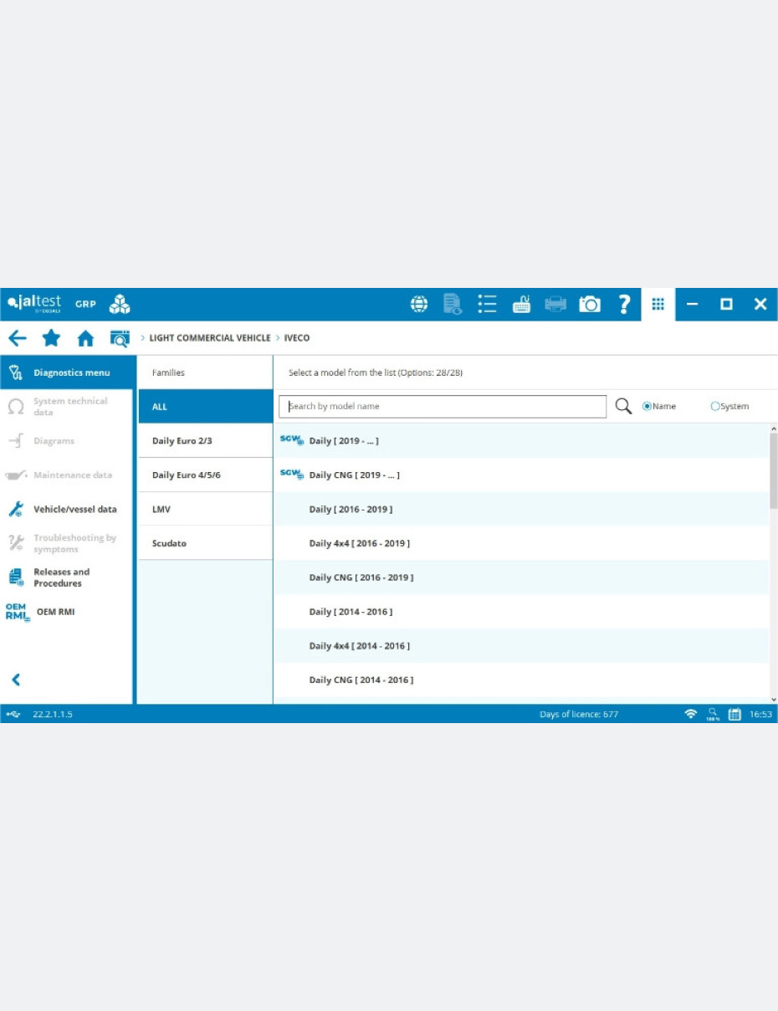Click the SGW icon on Daily CNG [2019 - ...]
This screenshot has width=778, height=1011.
tap(292, 475)
